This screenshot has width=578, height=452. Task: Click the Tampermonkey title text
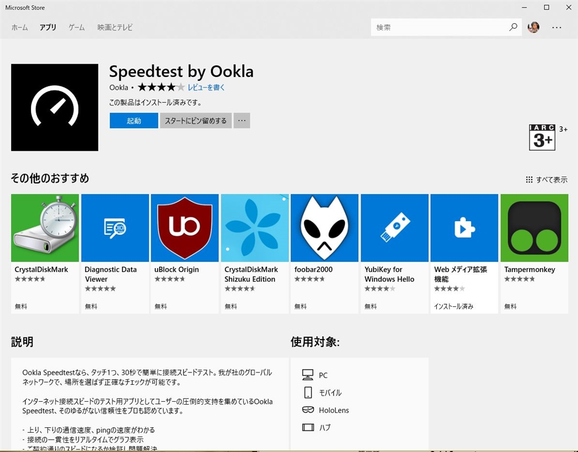tap(529, 269)
